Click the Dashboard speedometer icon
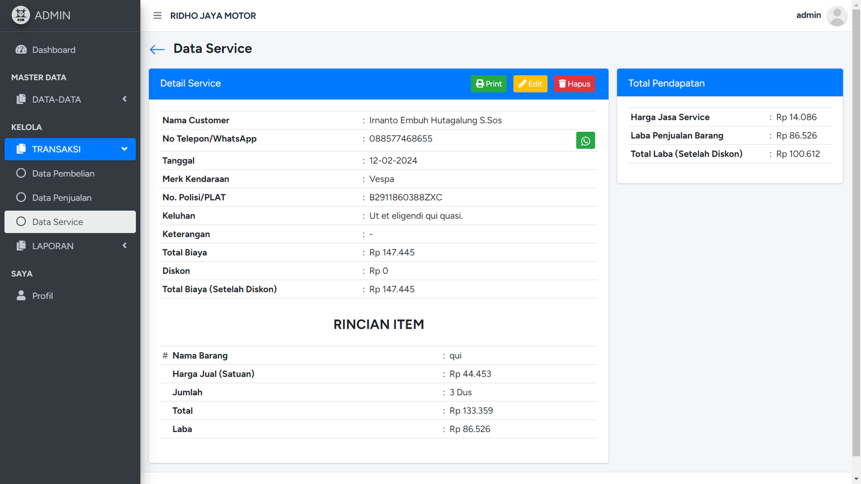The image size is (861, 484). (21, 49)
